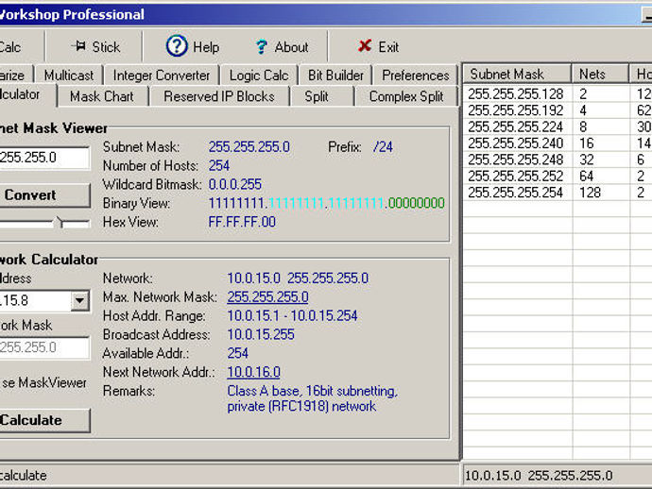Open the Preferences tab

[416, 76]
